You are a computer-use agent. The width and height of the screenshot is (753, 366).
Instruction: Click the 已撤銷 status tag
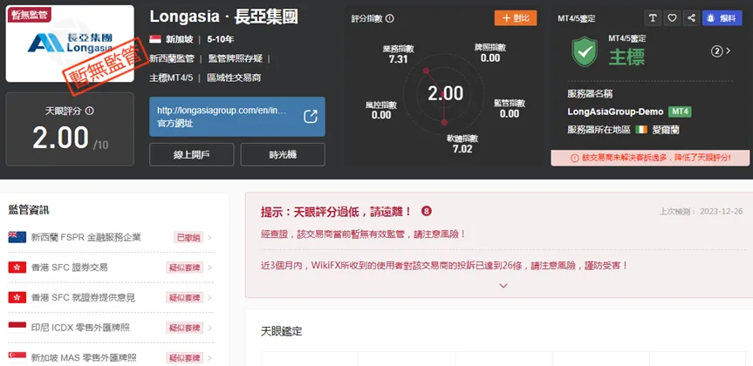coord(188,237)
